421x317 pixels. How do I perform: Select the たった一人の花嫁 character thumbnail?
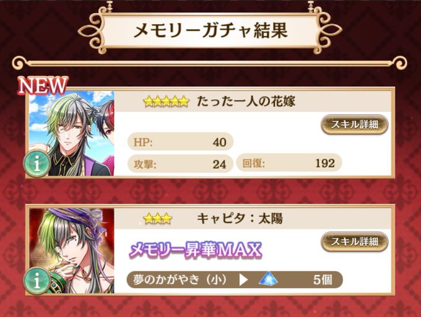(x=71, y=133)
